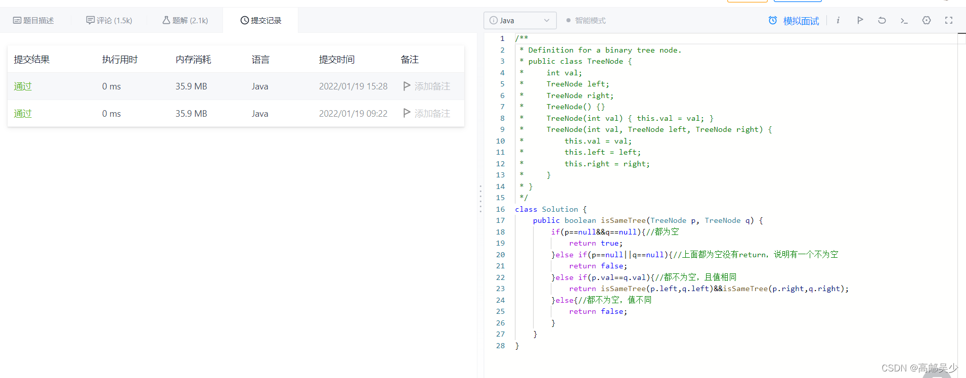This screenshot has height=378, width=966.
Task: Switch to the 评论 (1.5k) tab
Action: pos(109,20)
